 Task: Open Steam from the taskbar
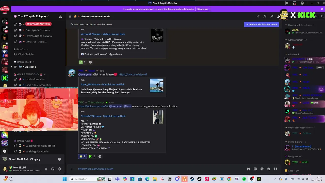tap(192, 179)
